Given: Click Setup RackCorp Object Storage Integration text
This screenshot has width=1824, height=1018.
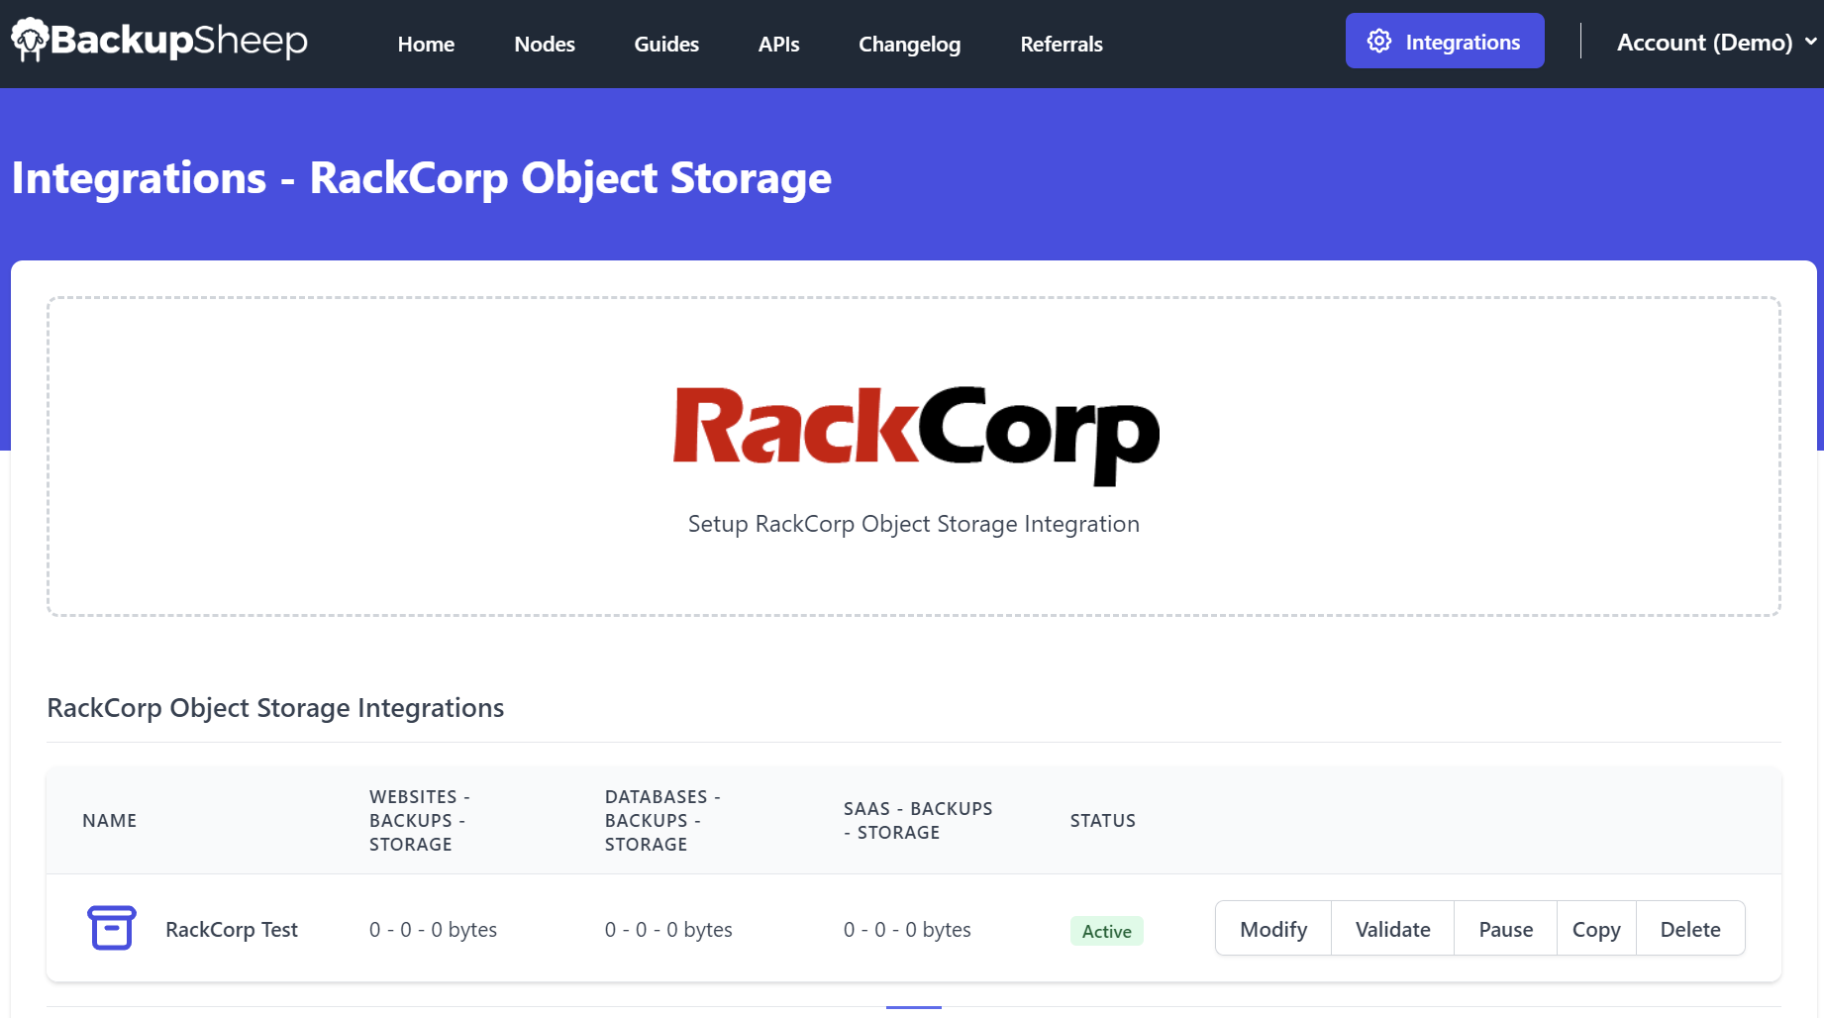Looking at the screenshot, I should click(914, 524).
